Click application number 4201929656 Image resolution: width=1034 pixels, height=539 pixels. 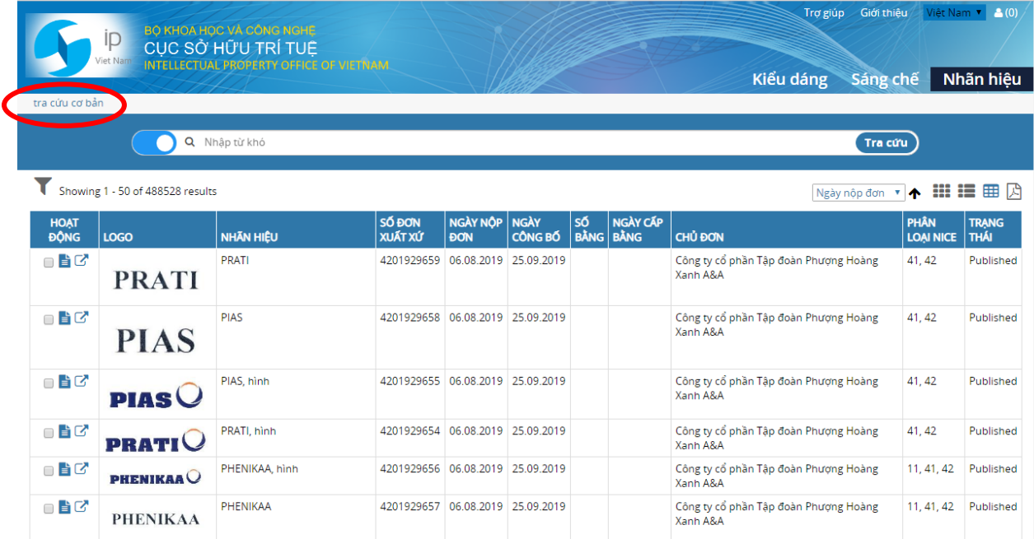click(410, 469)
